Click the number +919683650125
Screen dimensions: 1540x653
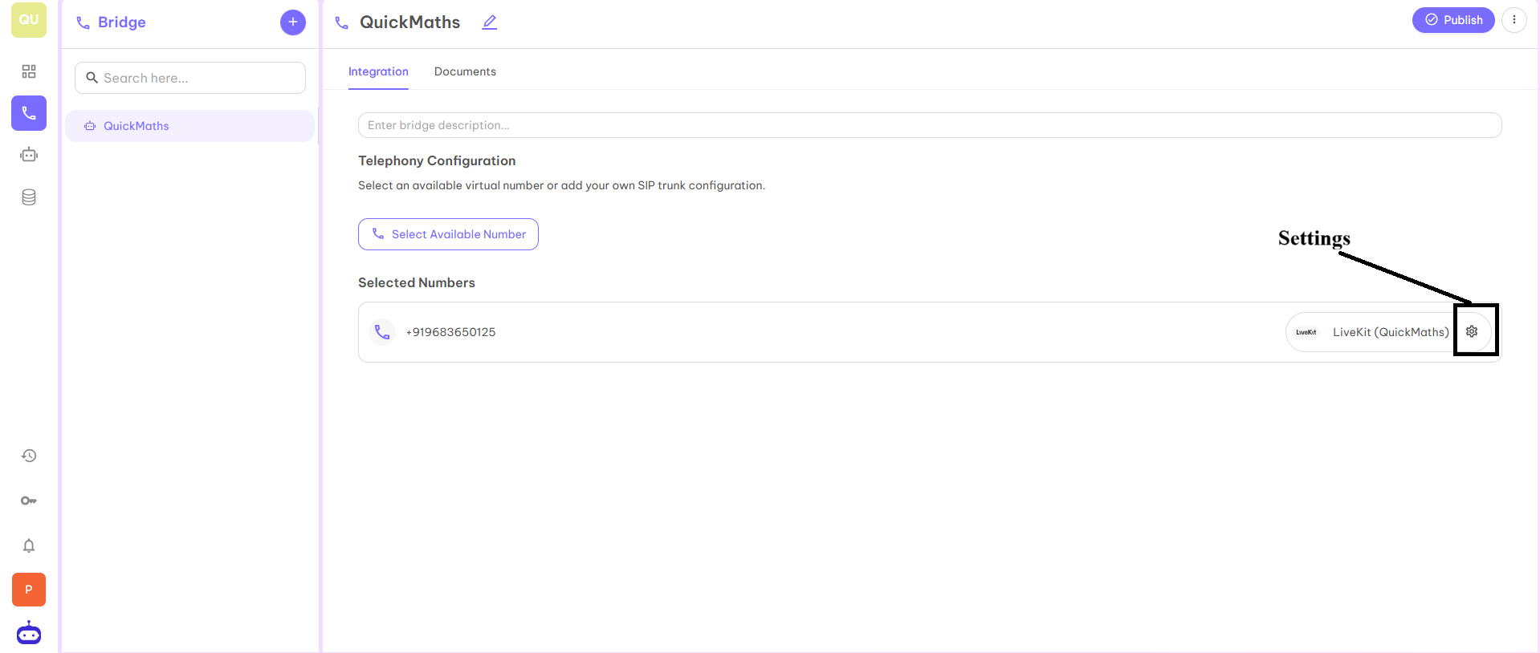pos(450,332)
